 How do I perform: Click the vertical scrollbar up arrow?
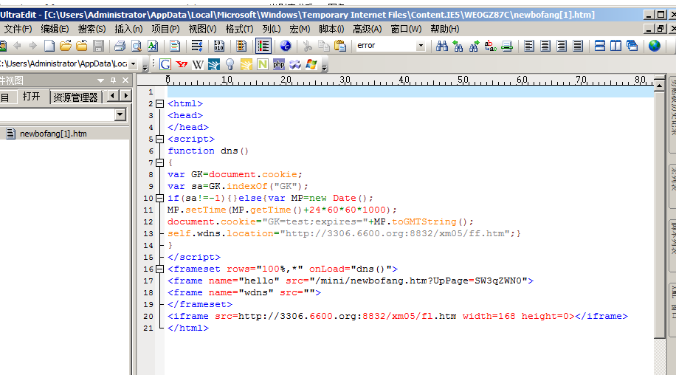[x=659, y=86]
